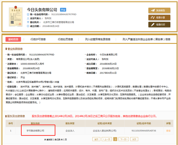Viewport: 178px width, 145px height.
Task: Click the address 北京市海淀区知春路甲48号
Action: click(x=38, y=82)
